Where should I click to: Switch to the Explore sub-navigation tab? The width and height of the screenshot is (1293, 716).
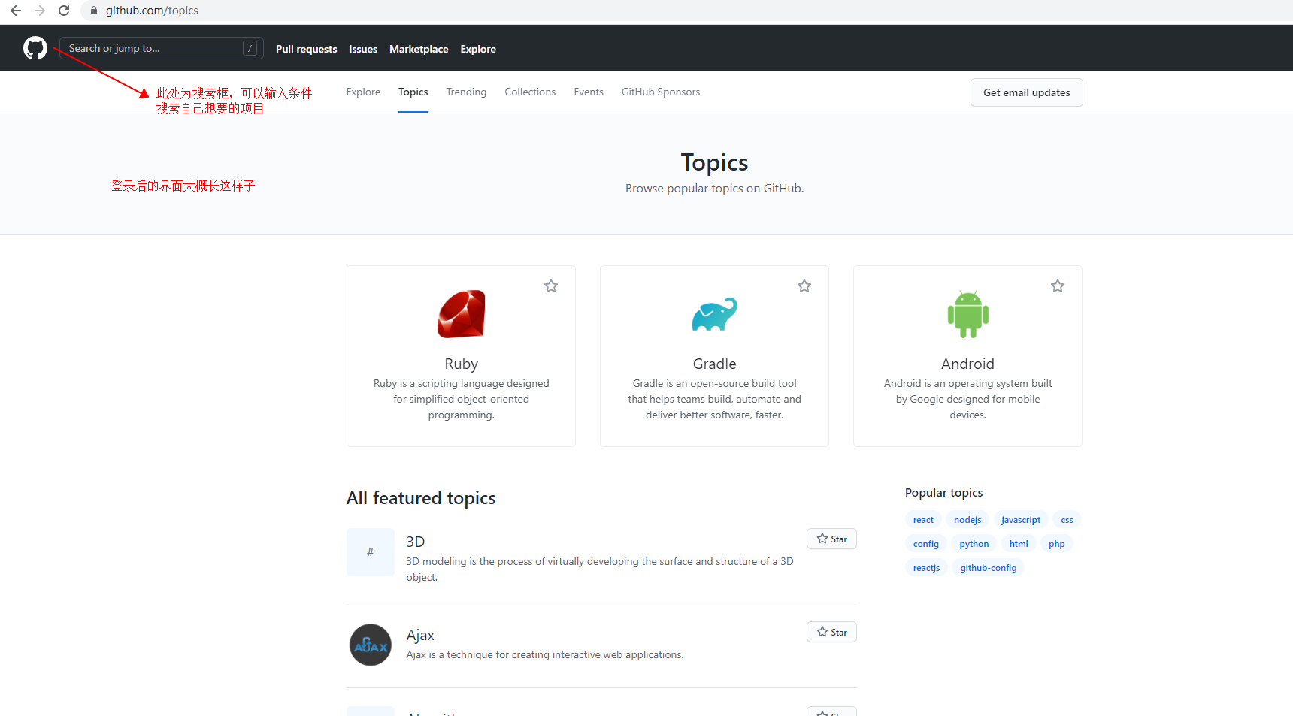(363, 92)
